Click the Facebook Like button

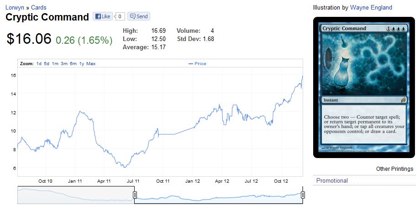pos(103,16)
